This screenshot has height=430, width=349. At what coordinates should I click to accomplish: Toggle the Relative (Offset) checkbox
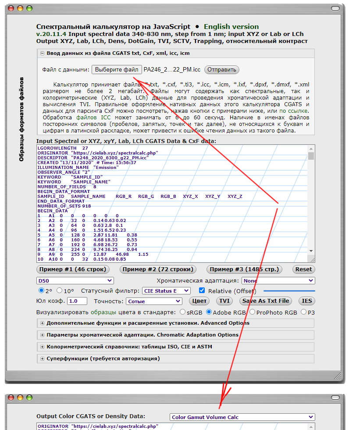202,290
